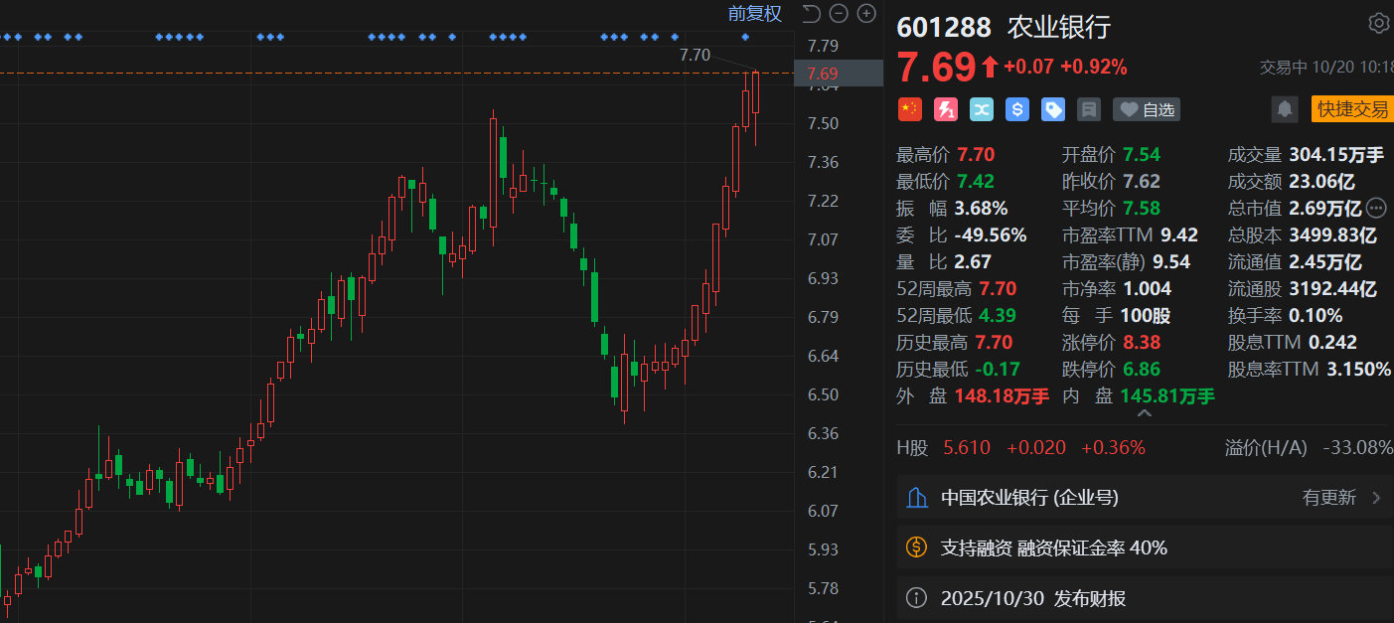This screenshot has width=1394, height=623.
Task: Open 中国农业银行 (企业号) row
Action: (1145, 498)
